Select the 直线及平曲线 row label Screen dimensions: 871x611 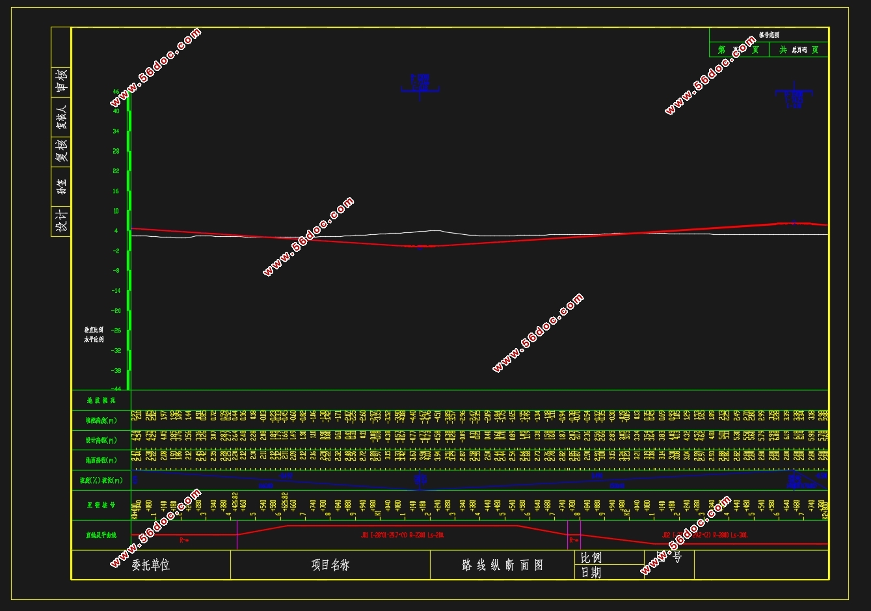point(101,535)
